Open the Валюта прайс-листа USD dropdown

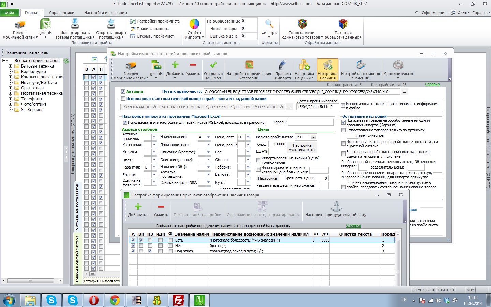313,137
